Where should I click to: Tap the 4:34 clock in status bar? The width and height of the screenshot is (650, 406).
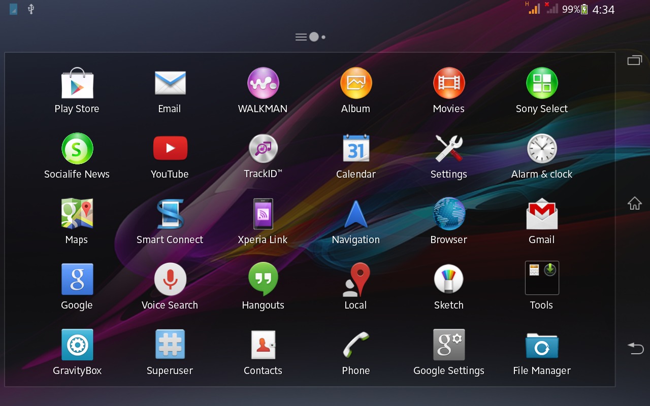point(603,10)
